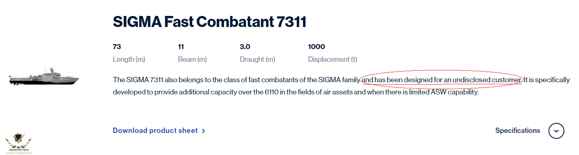Select the SIGMA Fast Combatant 7311 heading
This screenshot has height=155, width=579.
click(x=209, y=22)
